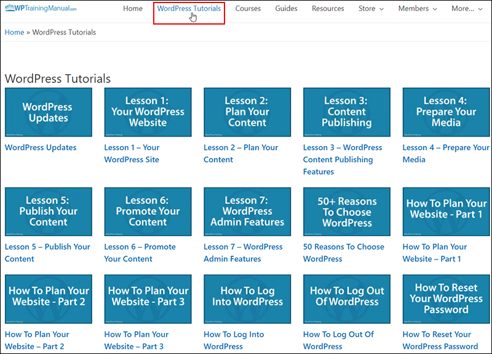The image size is (492, 354).
Task: Follow the Lesson 7 – WordPress Admin Features link
Action: coord(243,253)
